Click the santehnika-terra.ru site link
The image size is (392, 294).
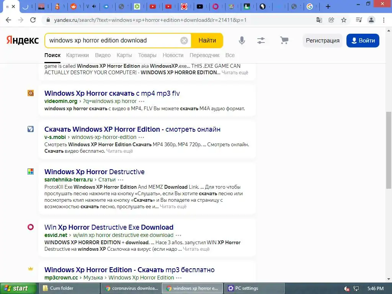coord(69,180)
